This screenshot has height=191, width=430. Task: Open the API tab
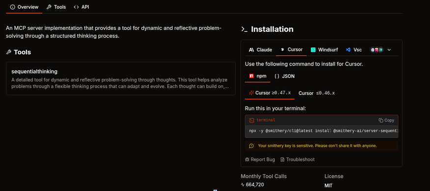pos(81,7)
